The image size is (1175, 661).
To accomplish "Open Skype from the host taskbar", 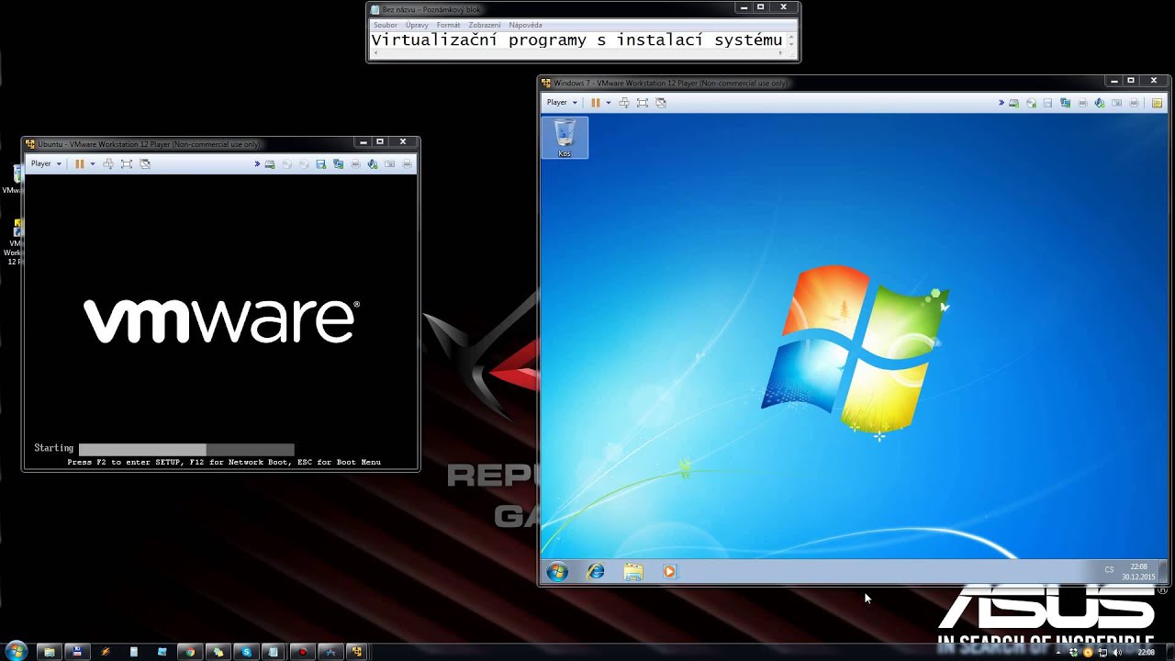I will pos(246,652).
